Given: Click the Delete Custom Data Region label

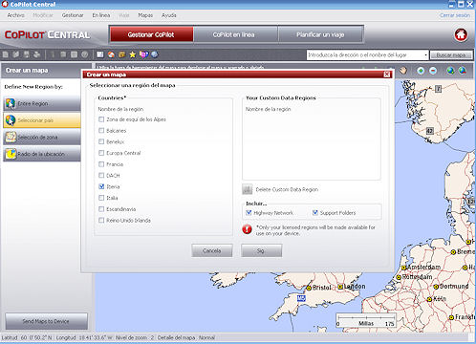Looking at the screenshot, I should pyautogui.click(x=287, y=189).
